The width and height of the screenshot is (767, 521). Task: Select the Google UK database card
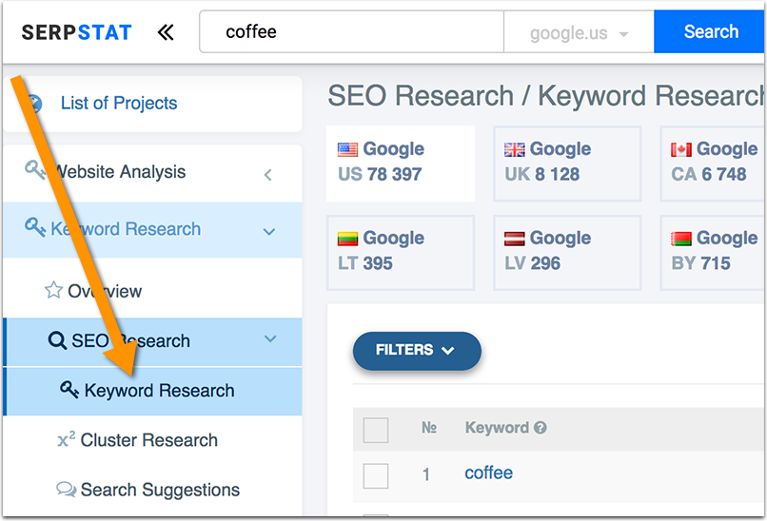(x=567, y=163)
